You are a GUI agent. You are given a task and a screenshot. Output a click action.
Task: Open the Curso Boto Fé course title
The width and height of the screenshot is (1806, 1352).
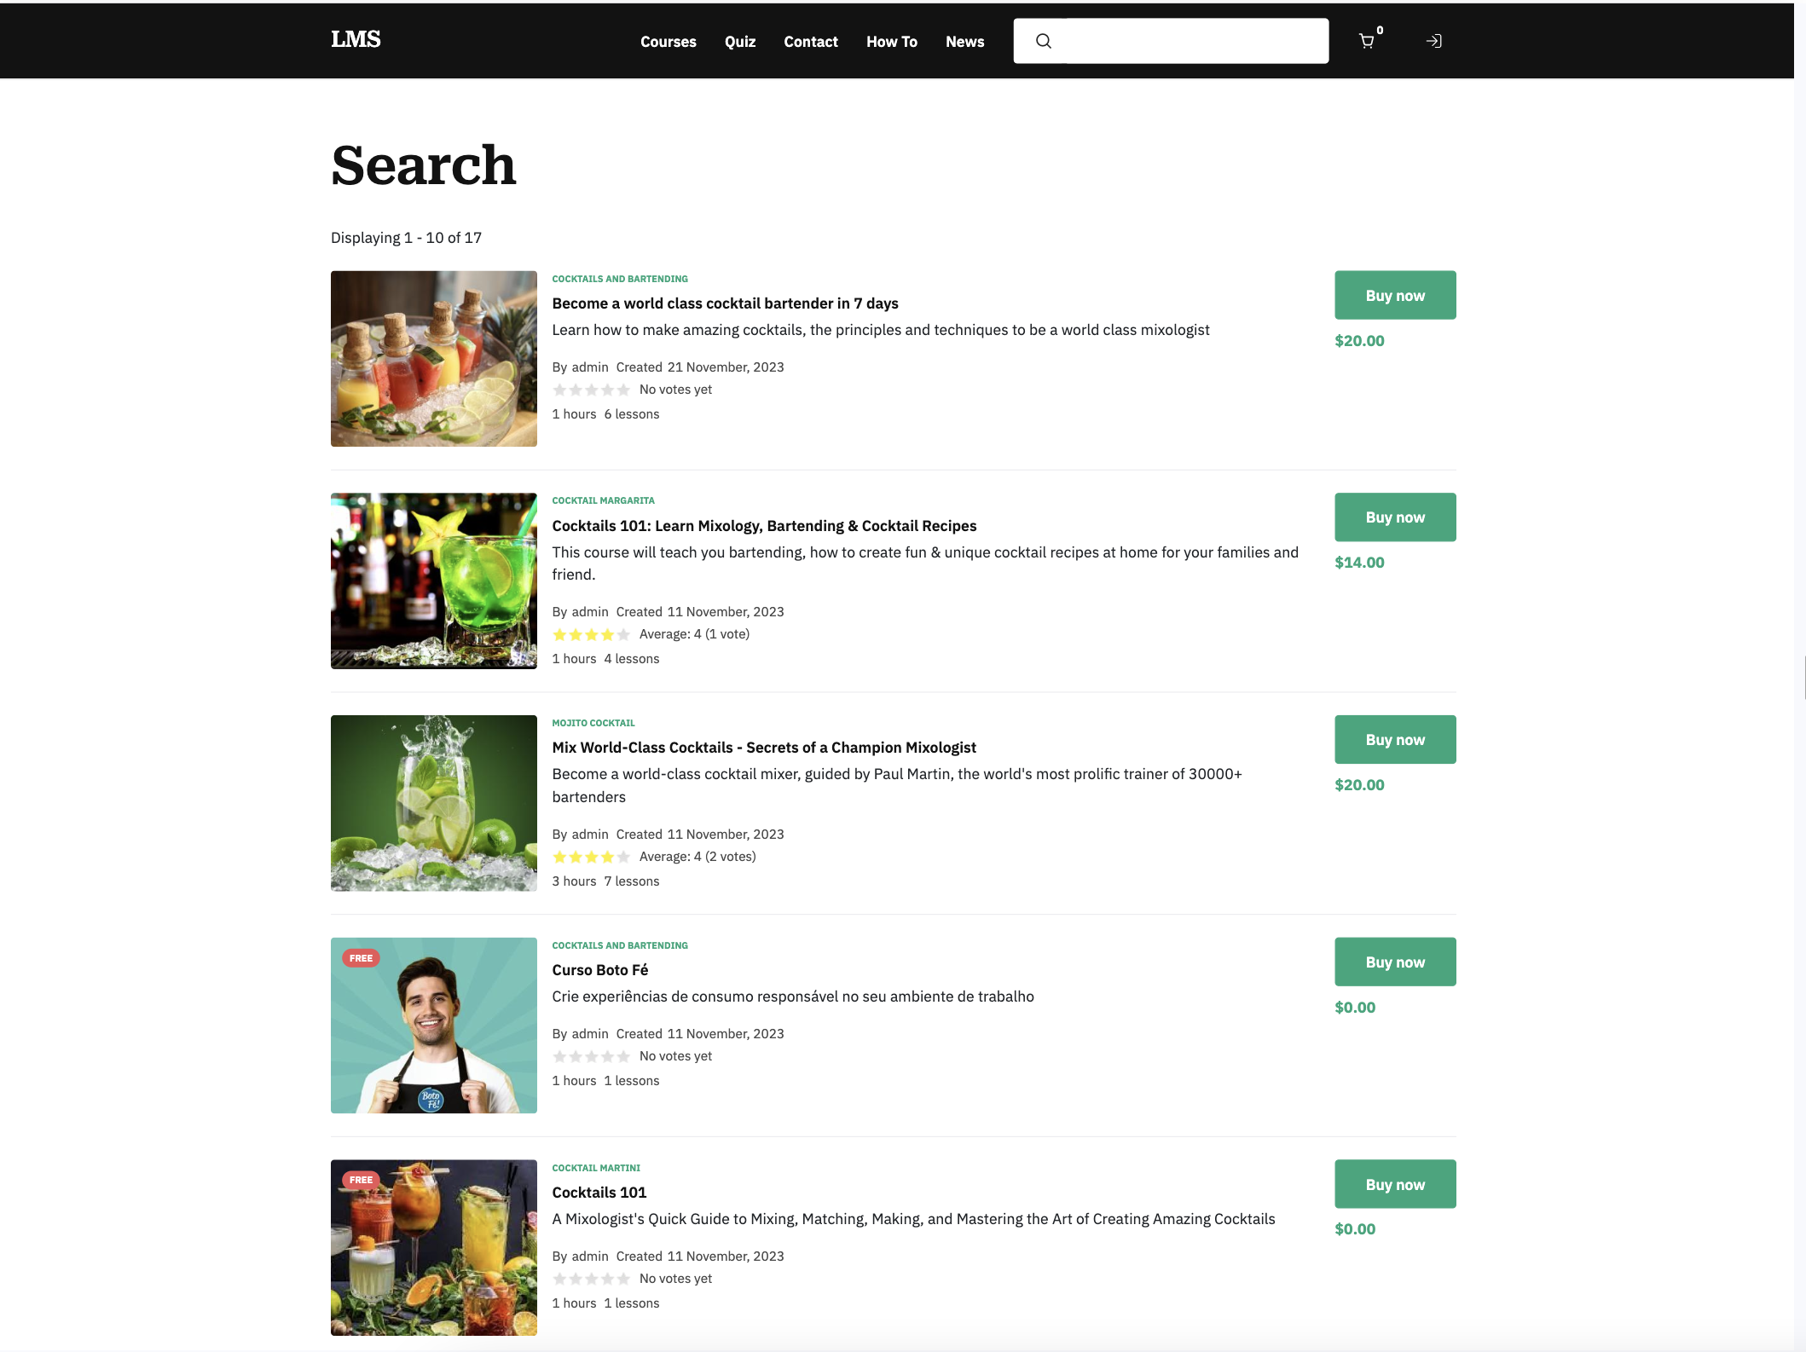click(x=599, y=970)
